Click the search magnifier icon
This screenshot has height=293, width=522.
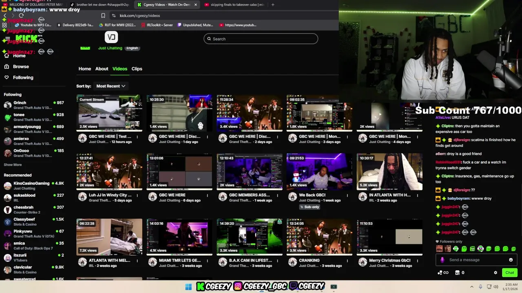tap(209, 39)
